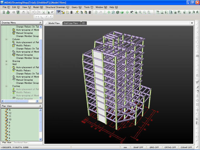The height and width of the screenshot is (150, 200).
Task: Pin the Drawing Menu panel
Action: 40,23
